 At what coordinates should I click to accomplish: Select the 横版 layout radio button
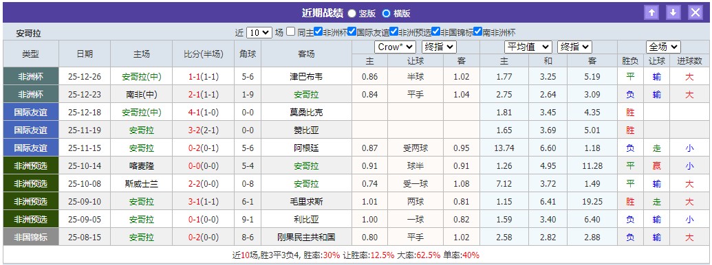click(387, 14)
